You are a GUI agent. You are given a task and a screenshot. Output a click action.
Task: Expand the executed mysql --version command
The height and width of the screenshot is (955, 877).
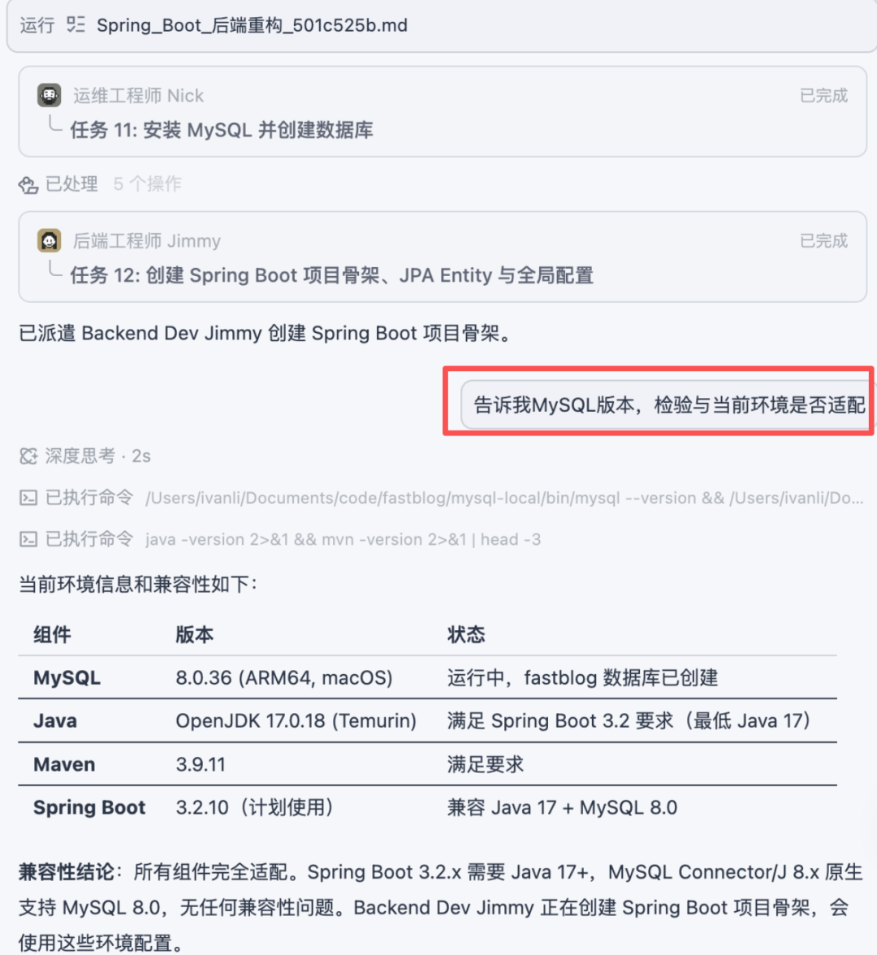[x=442, y=499]
